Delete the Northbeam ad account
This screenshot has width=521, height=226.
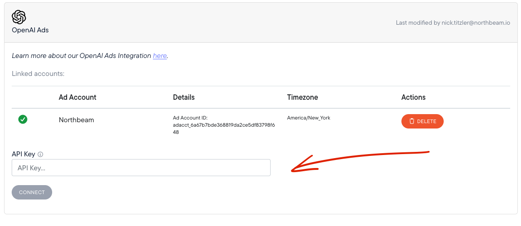point(422,121)
